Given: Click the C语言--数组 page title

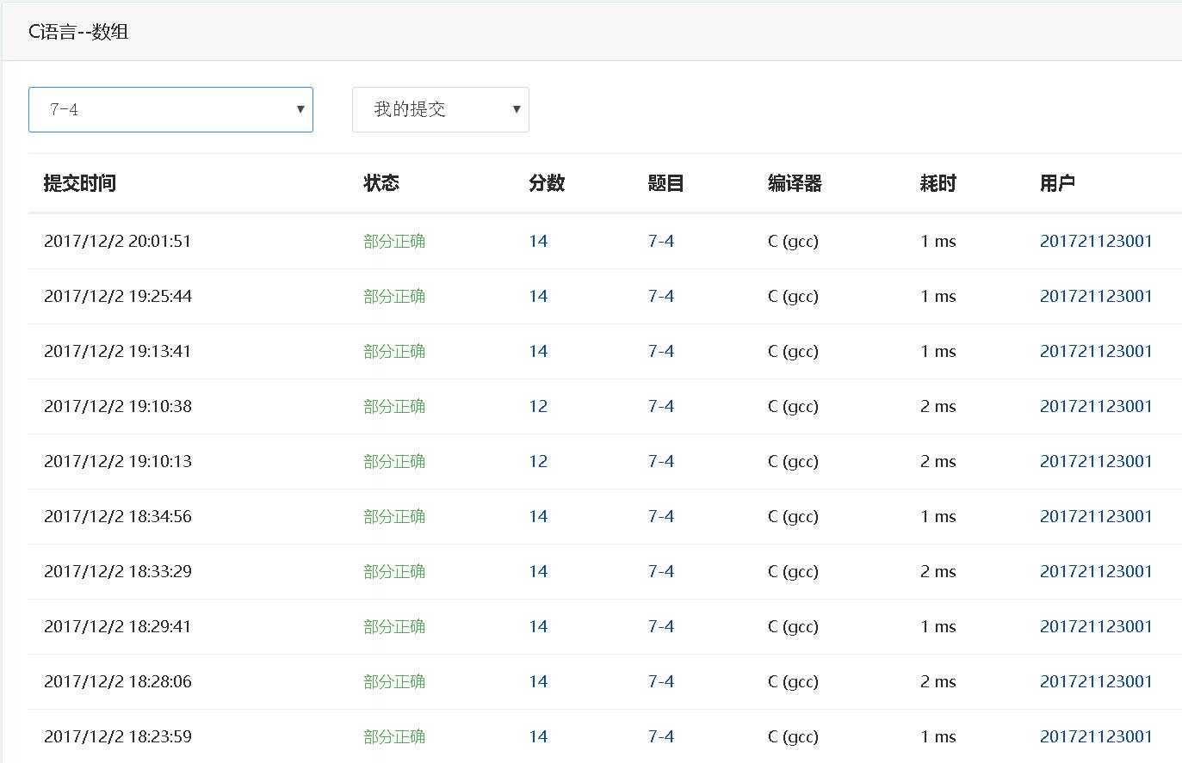Looking at the screenshot, I should tap(78, 32).
